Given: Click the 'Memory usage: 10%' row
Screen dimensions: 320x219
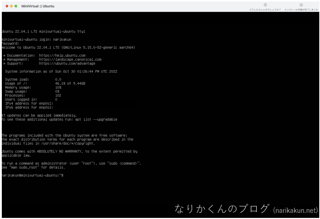Looking at the screenshot, I should (x=33, y=88).
